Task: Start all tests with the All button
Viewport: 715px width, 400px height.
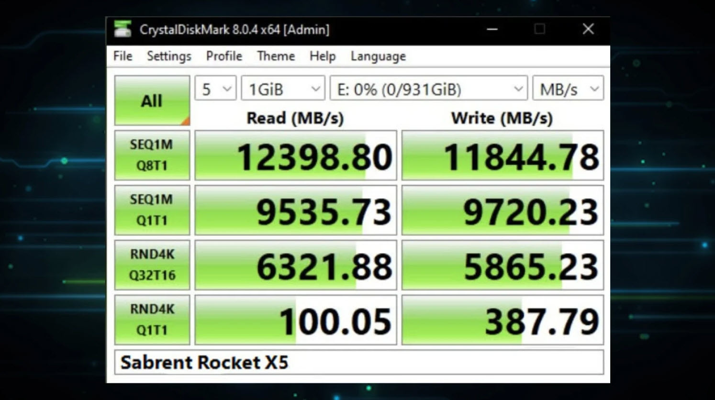Action: (x=152, y=100)
